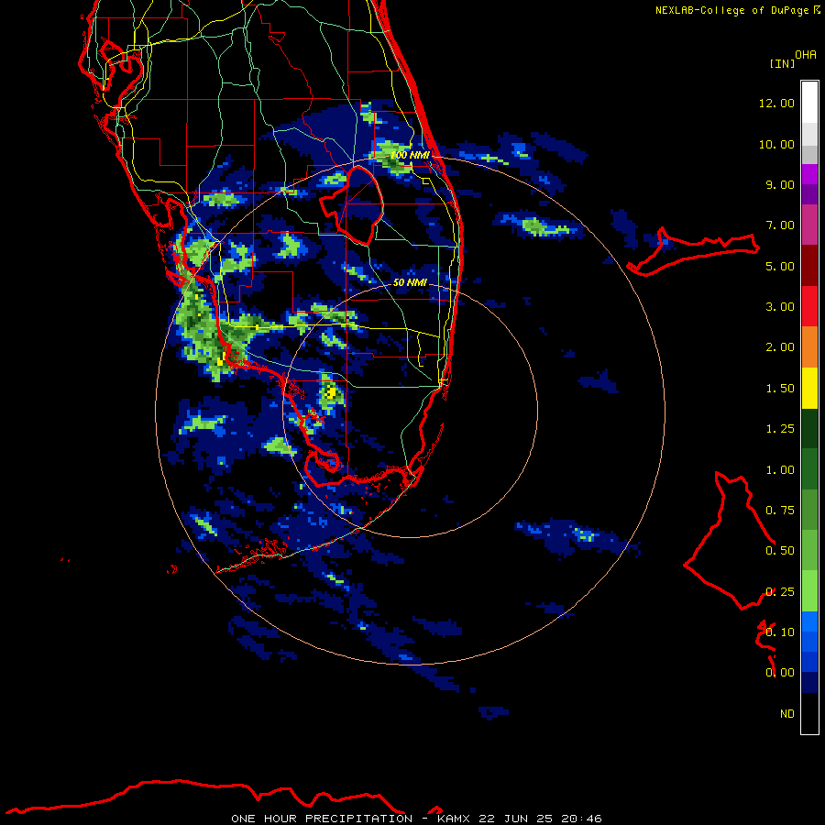The image size is (825, 825).
Task: Click the yellow heavy rain cell inside the 50 NMI ring
Action: [330, 391]
